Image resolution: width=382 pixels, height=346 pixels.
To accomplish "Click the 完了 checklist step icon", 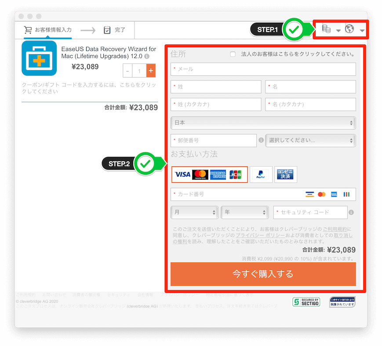I will click(107, 30).
